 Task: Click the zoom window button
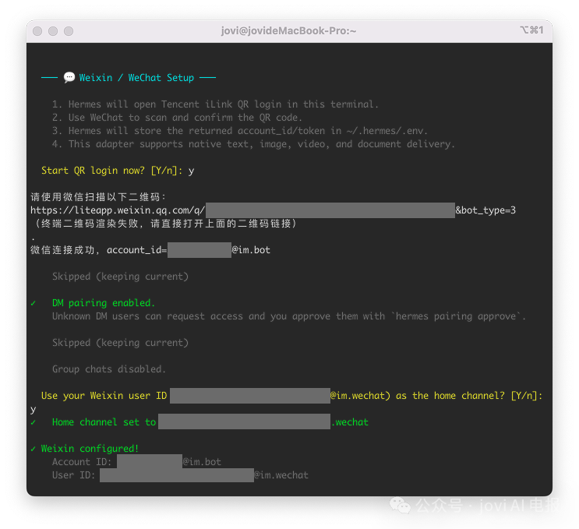(69, 31)
